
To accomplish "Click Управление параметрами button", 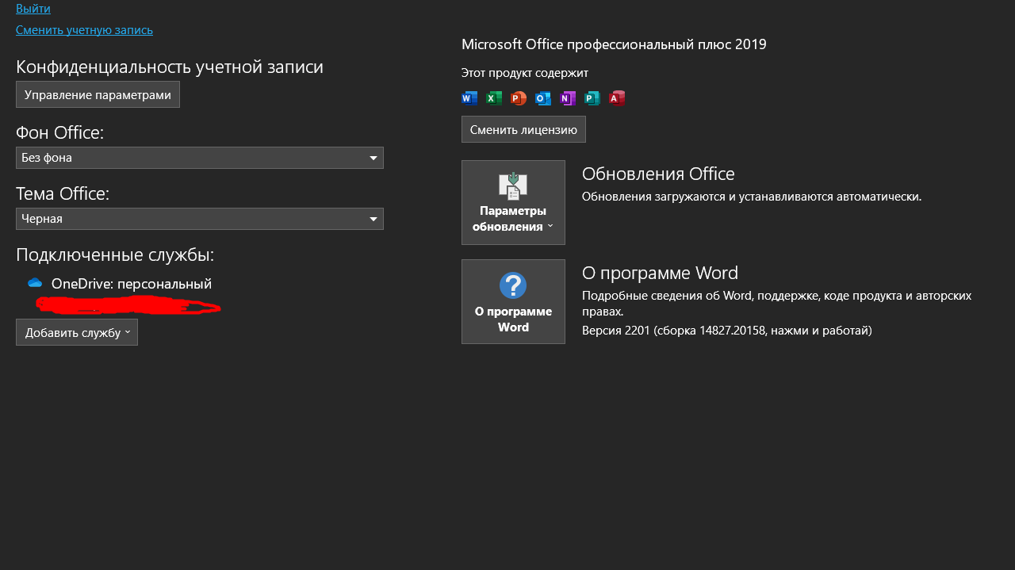I will click(x=98, y=94).
